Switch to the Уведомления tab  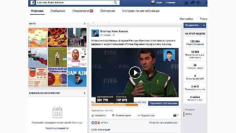[x=83, y=11]
